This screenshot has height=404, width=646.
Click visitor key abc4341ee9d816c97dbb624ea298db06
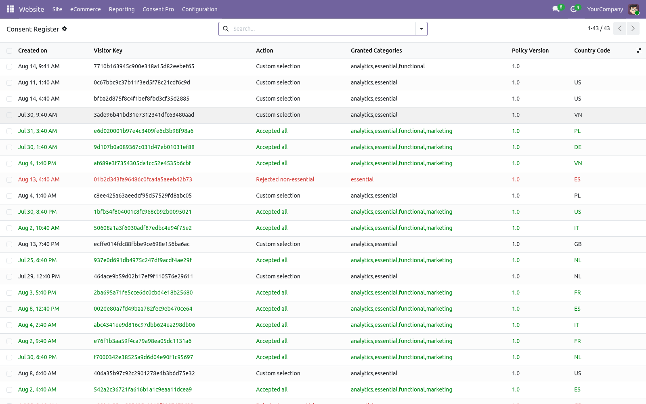point(144,325)
